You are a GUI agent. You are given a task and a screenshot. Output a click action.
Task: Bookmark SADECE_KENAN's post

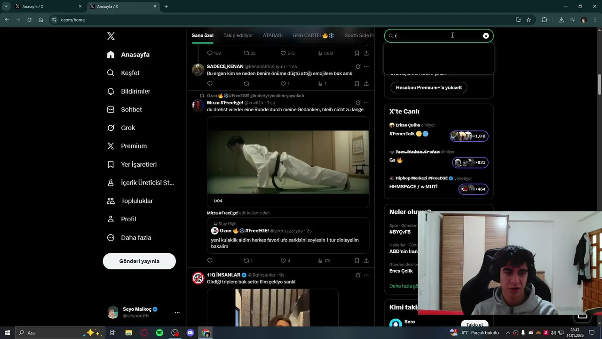[357, 84]
